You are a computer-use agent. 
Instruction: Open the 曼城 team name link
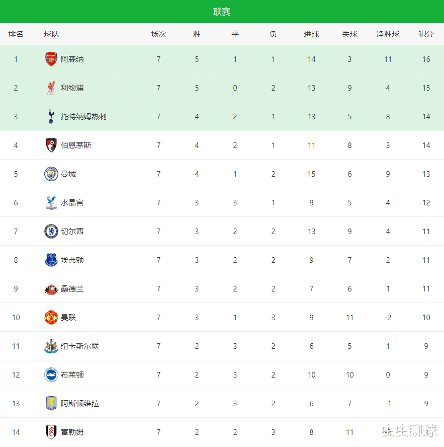pos(68,174)
